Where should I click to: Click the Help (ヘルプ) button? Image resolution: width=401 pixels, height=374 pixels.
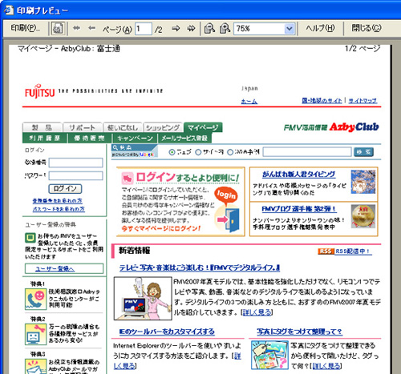click(320, 28)
